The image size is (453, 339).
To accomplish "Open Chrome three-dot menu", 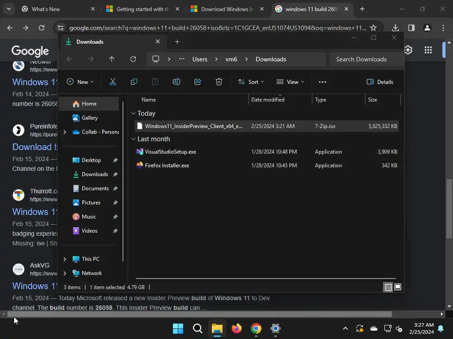I will coord(443,28).
